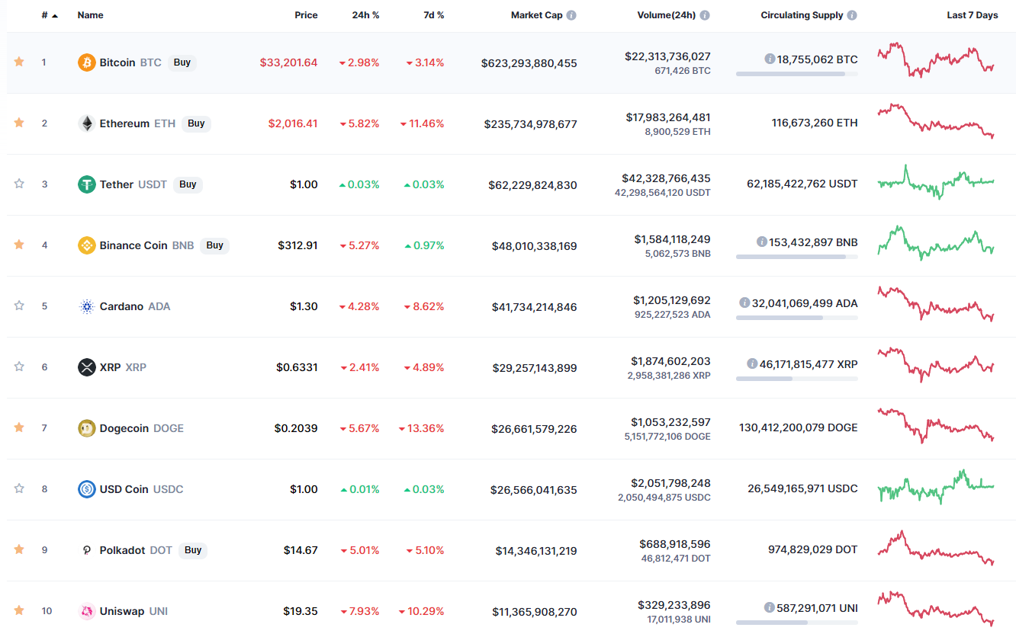
Task: Click the Cardano coin logo
Action: click(87, 306)
